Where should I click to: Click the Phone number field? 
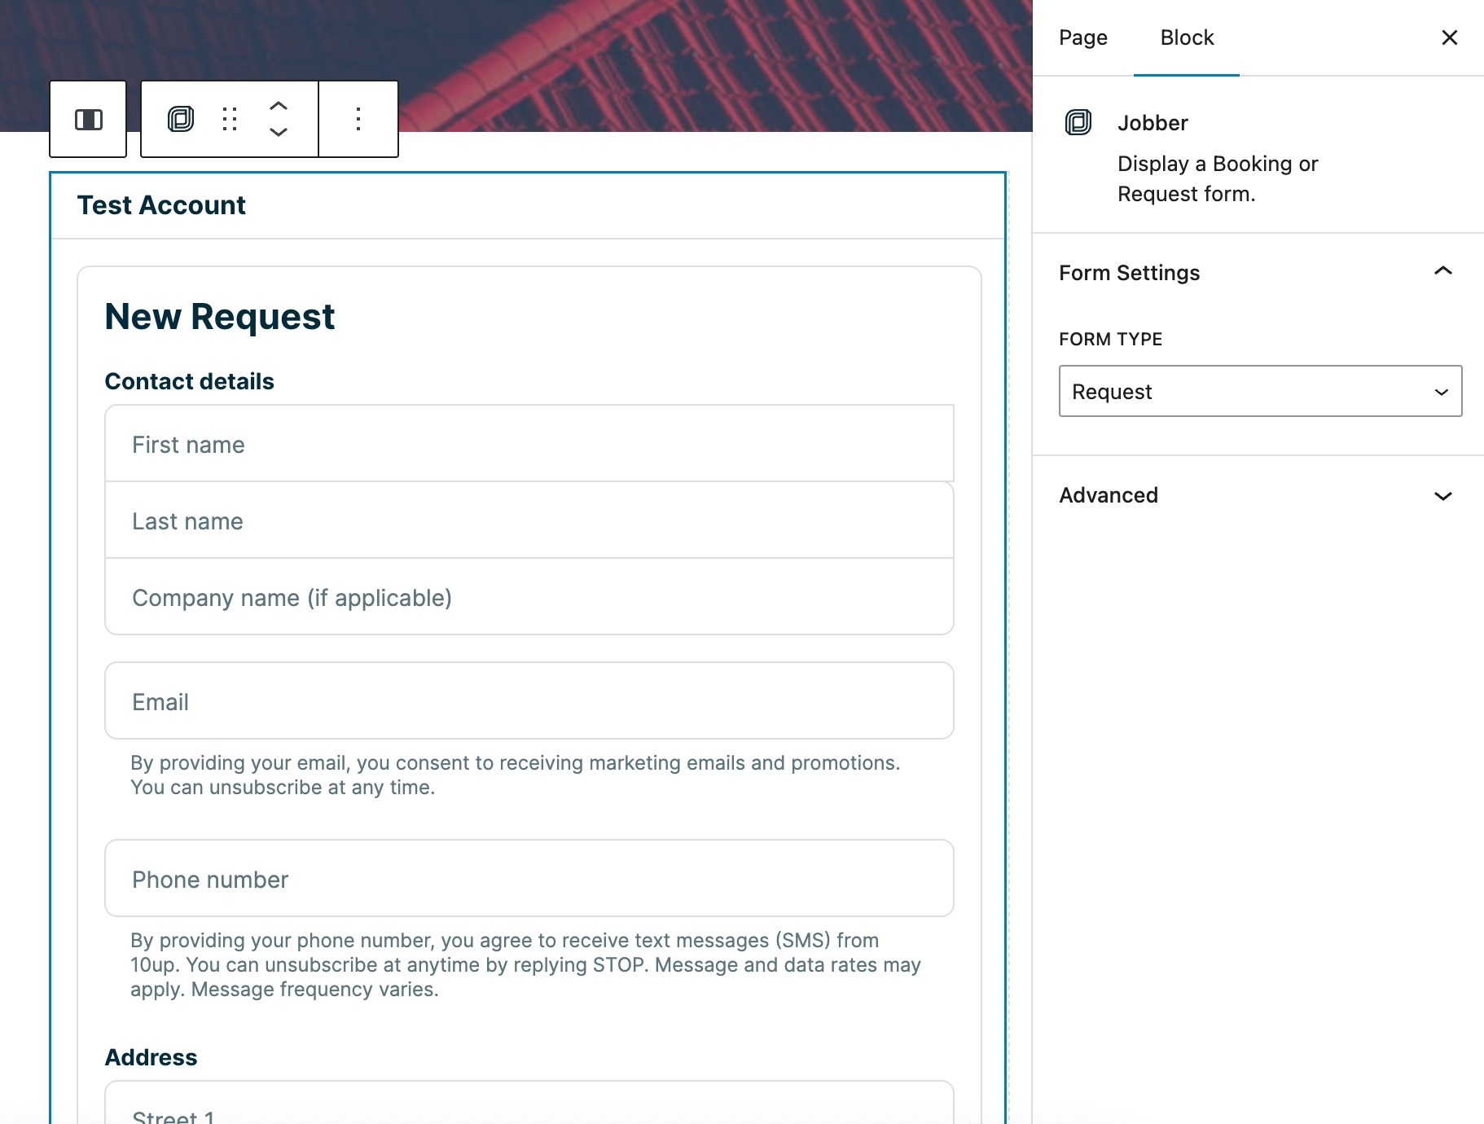point(529,879)
